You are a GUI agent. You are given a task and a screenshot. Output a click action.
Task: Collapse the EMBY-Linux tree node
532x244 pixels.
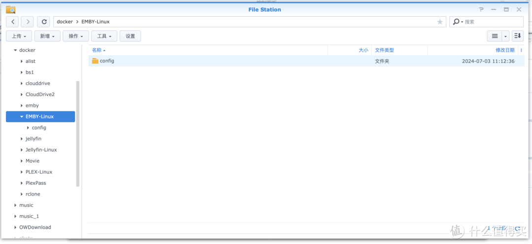point(22,117)
